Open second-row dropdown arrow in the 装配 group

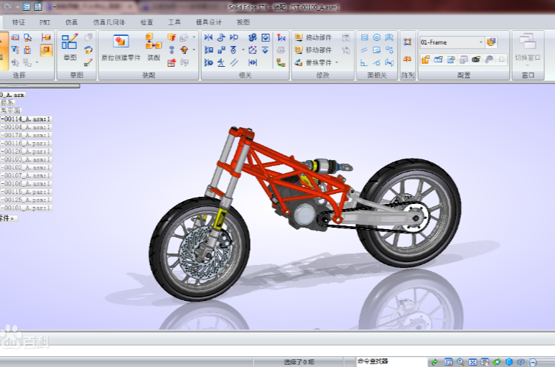tap(194, 50)
